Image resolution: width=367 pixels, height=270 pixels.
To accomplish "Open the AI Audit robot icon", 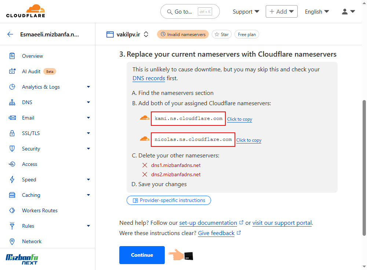I will (x=12, y=71).
